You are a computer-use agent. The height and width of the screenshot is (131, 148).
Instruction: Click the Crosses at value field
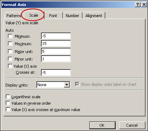point(56,73)
